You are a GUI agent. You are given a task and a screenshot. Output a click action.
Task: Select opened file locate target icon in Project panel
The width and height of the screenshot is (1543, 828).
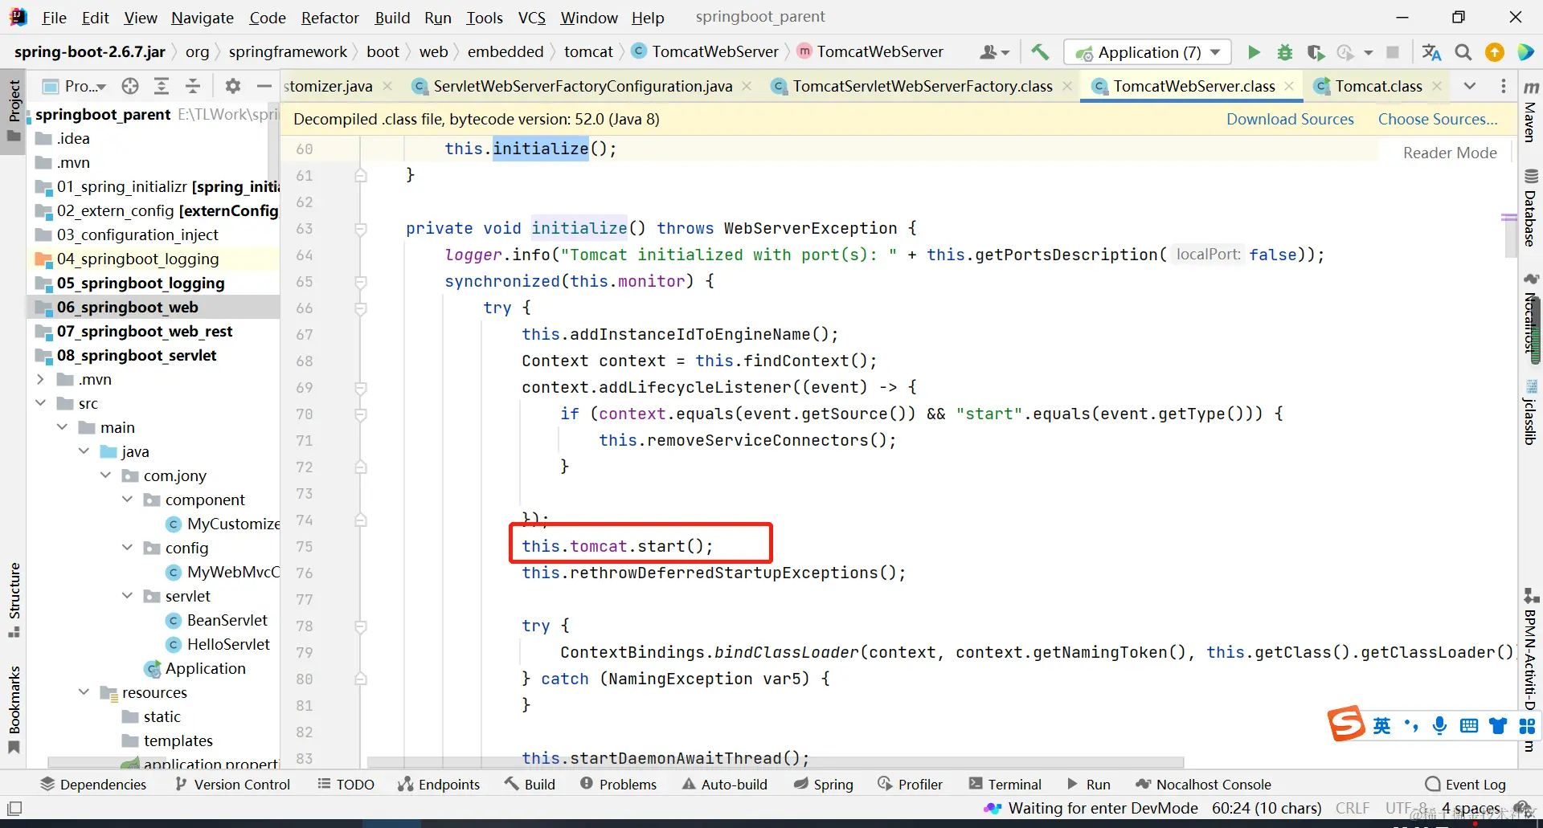pos(130,86)
